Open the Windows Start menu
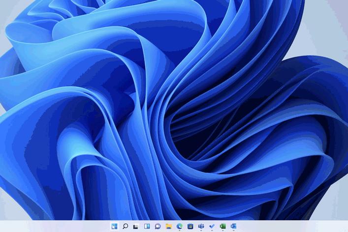348x232 pixels. click(114, 226)
